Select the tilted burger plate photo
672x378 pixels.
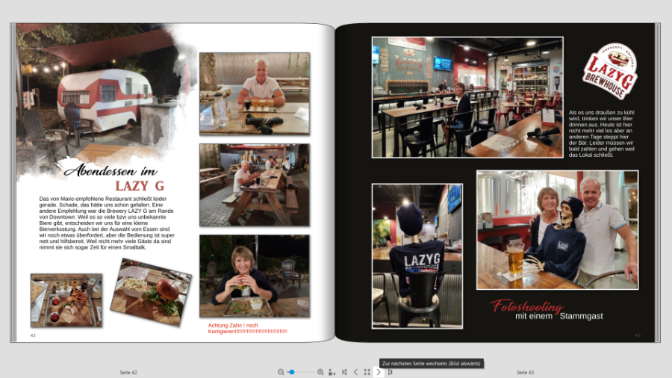click(x=151, y=292)
